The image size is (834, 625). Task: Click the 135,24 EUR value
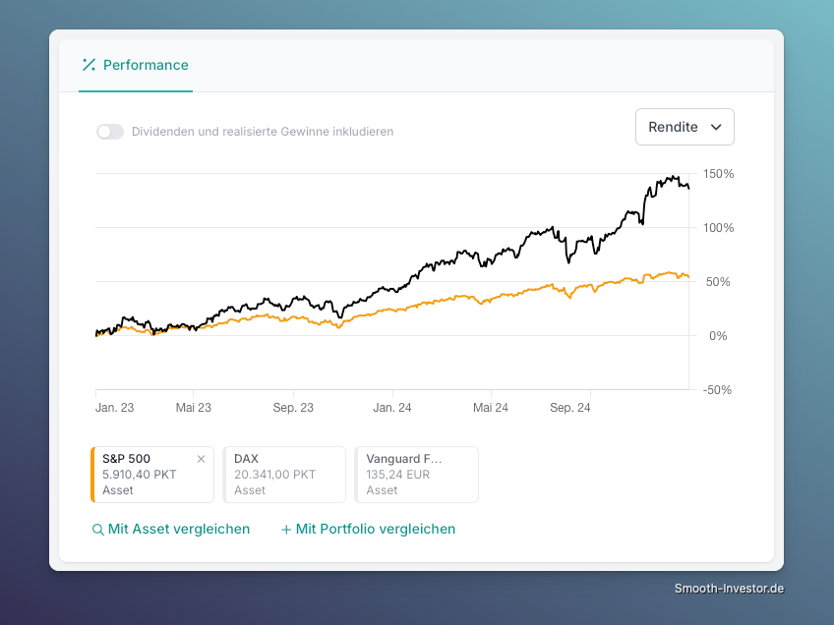click(398, 475)
